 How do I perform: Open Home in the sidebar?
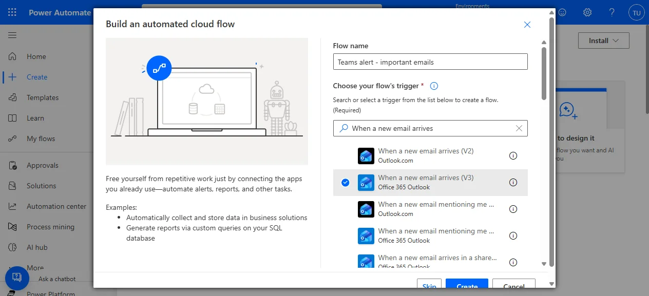pyautogui.click(x=36, y=56)
